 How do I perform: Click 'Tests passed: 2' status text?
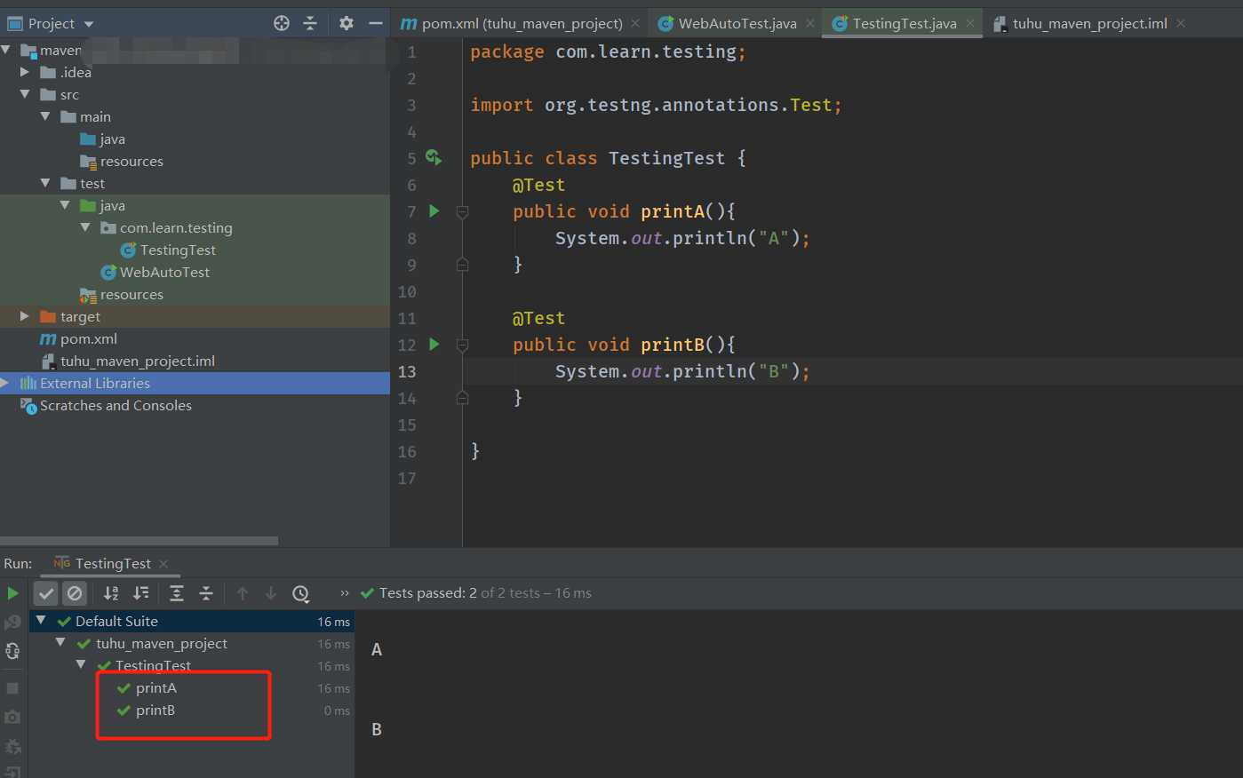428,593
